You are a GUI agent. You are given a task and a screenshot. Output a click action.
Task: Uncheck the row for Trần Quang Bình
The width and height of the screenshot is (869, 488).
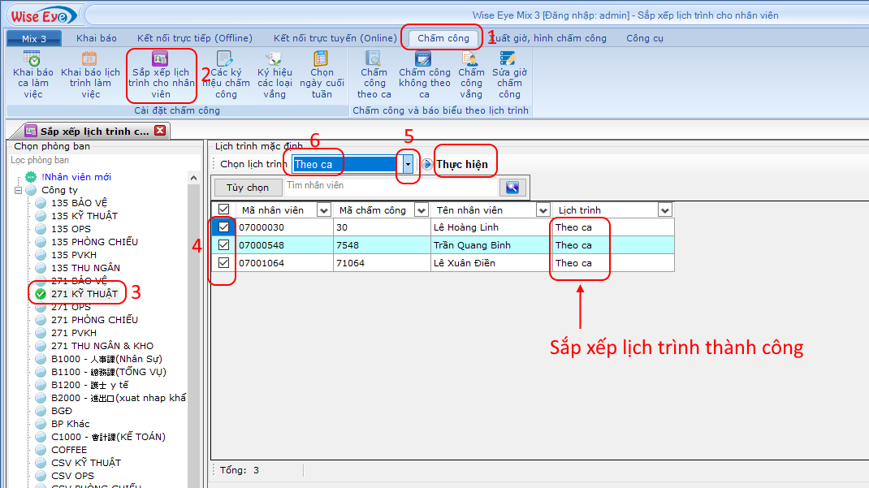click(x=223, y=245)
